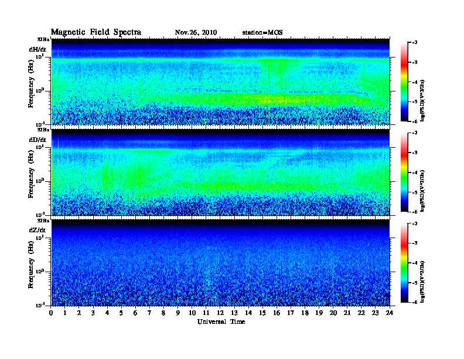Click hour "3" on the time axis
Viewport: 464px width, 359px height.
tap(93, 313)
